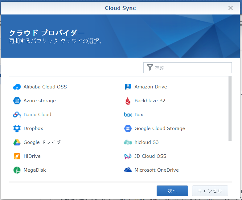The height and width of the screenshot is (200, 242).
Task: Click the filter funnel icon in search
Action: tap(150, 67)
